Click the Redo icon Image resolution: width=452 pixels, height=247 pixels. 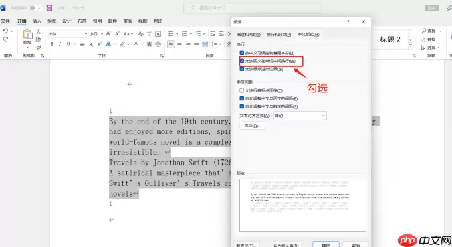[5, 39]
